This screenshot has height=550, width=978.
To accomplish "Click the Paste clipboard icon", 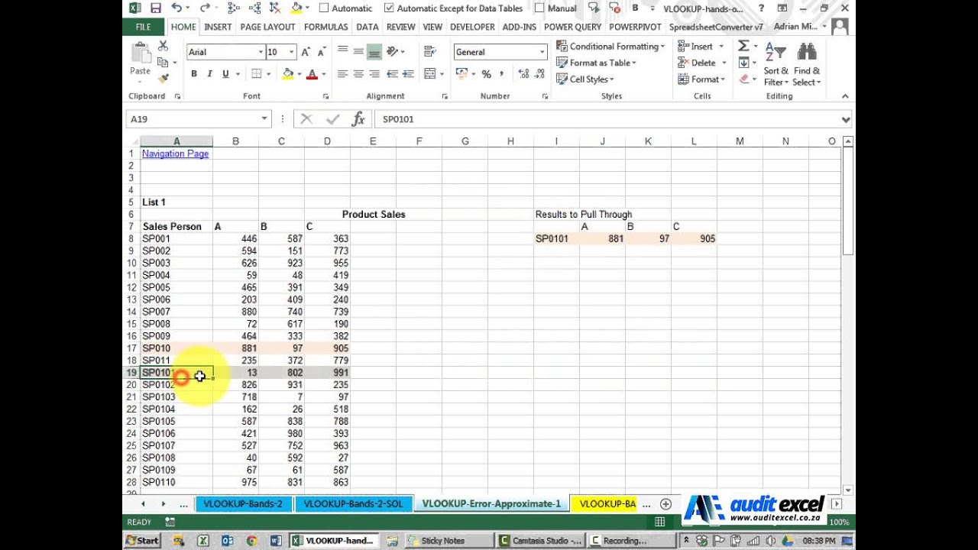I will point(141,53).
